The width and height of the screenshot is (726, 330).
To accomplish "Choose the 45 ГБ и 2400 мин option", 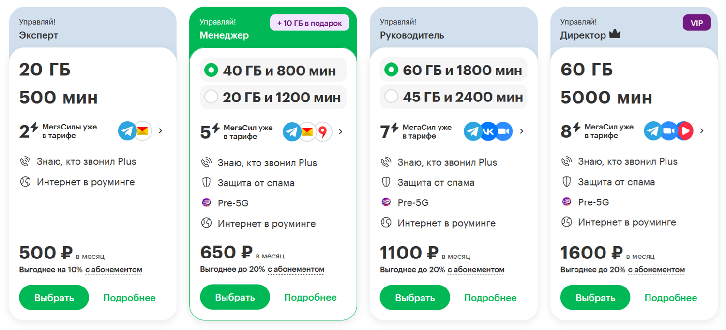I will 391,97.
